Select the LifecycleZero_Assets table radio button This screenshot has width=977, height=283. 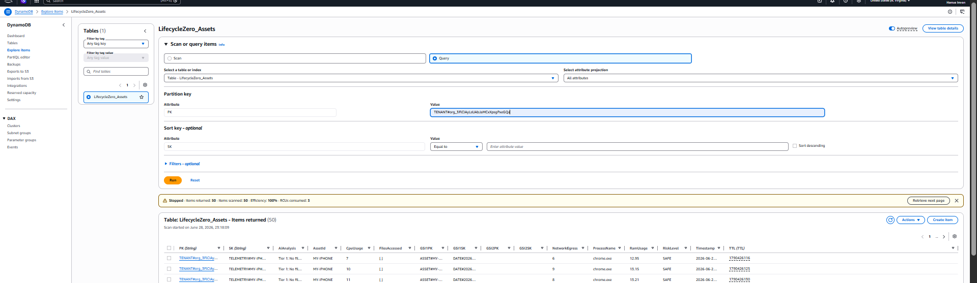coord(89,97)
